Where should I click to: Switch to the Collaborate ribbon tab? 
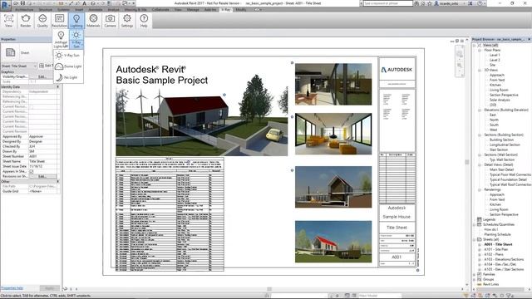click(160, 9)
